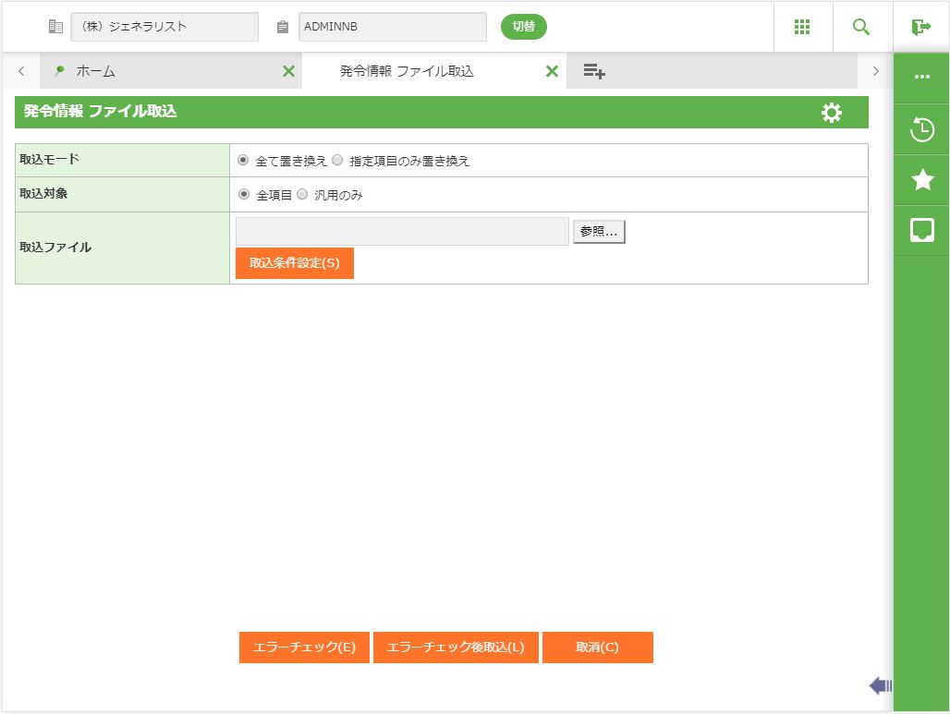
Task: Switch to the ホーム tab
Action: point(96,71)
